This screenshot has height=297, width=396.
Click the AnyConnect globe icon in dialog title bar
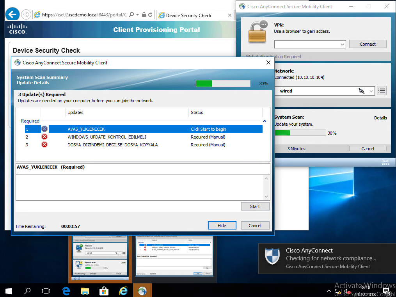(x=18, y=62)
